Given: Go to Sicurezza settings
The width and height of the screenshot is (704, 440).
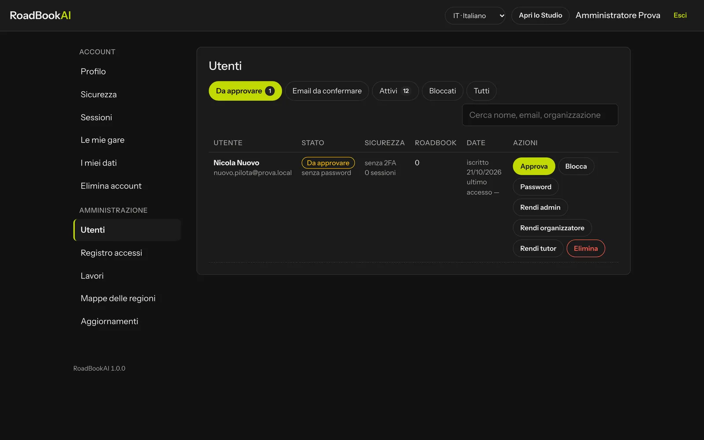Looking at the screenshot, I should 127,95.
